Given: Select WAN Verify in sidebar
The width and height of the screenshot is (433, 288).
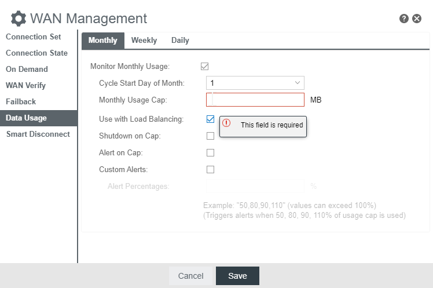Looking at the screenshot, I should (x=25, y=85).
